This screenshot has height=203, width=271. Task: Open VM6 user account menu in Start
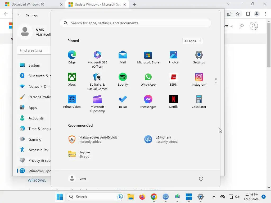pyautogui.click(x=77, y=178)
